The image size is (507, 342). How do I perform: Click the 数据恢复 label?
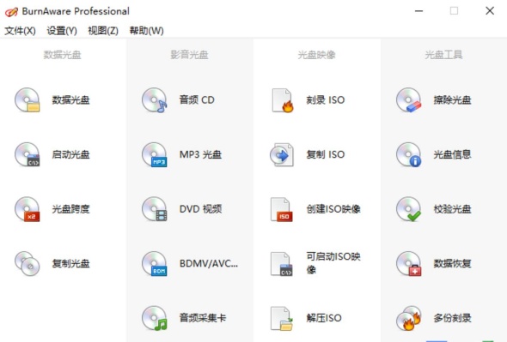[452, 264]
